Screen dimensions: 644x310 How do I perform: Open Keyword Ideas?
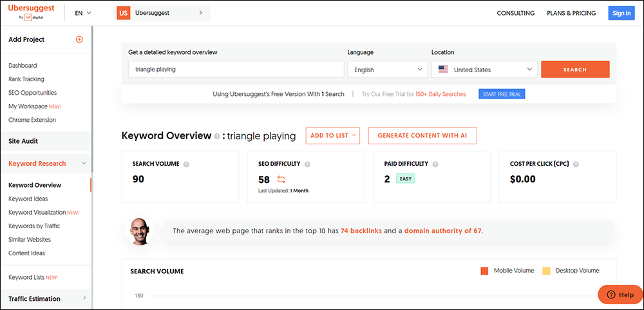(x=28, y=199)
